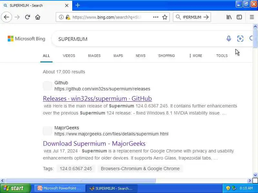This screenshot has height=193, width=258.
Task: Click the 8:18 AM system clock
Action: [x=246, y=188]
